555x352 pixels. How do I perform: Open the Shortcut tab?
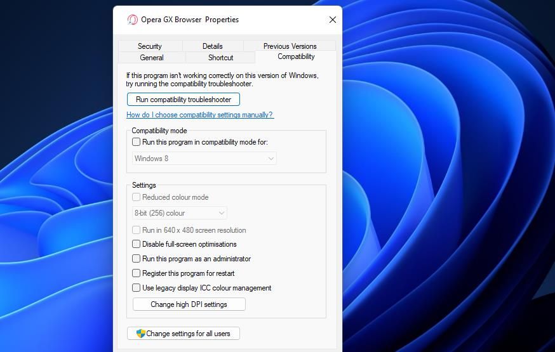coord(220,58)
